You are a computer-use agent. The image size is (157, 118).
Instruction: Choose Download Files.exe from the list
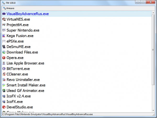(x=77, y=52)
